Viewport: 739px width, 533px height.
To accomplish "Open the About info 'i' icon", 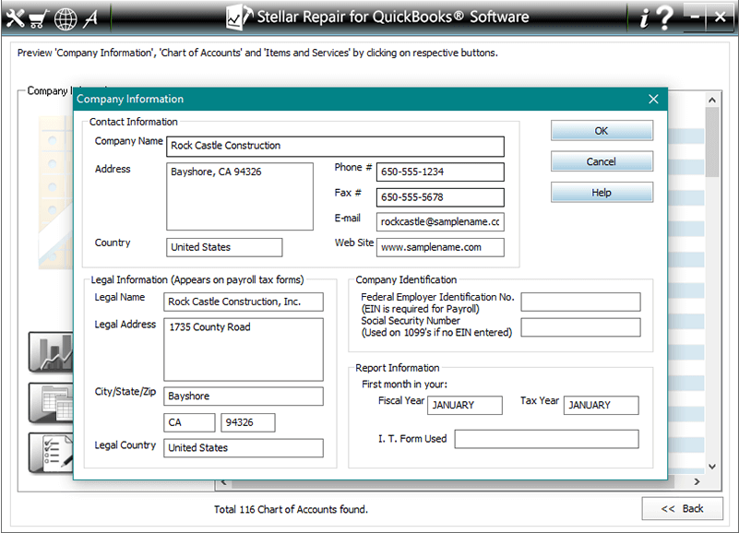I will [x=643, y=18].
